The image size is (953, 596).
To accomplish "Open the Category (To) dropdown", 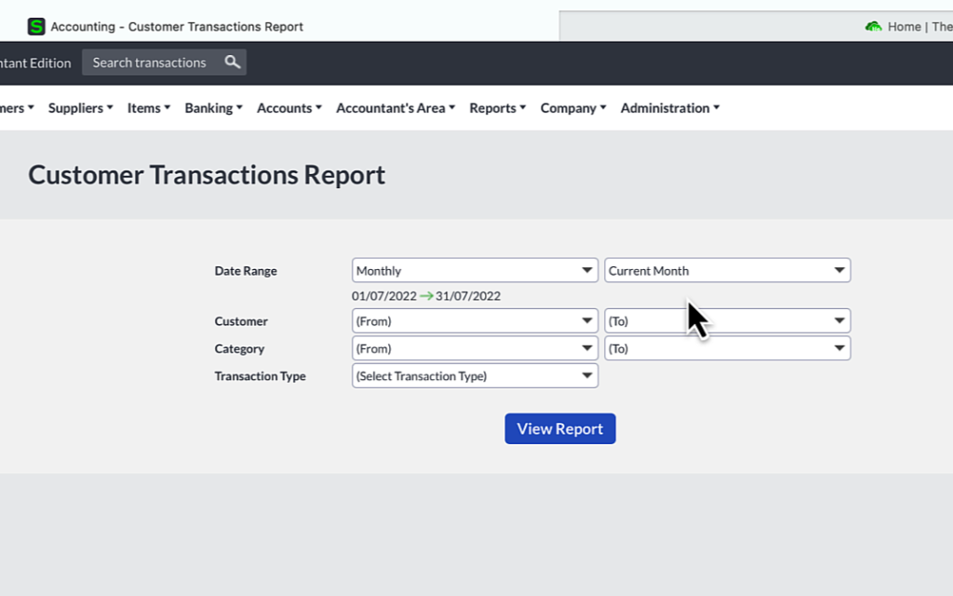I will point(727,348).
